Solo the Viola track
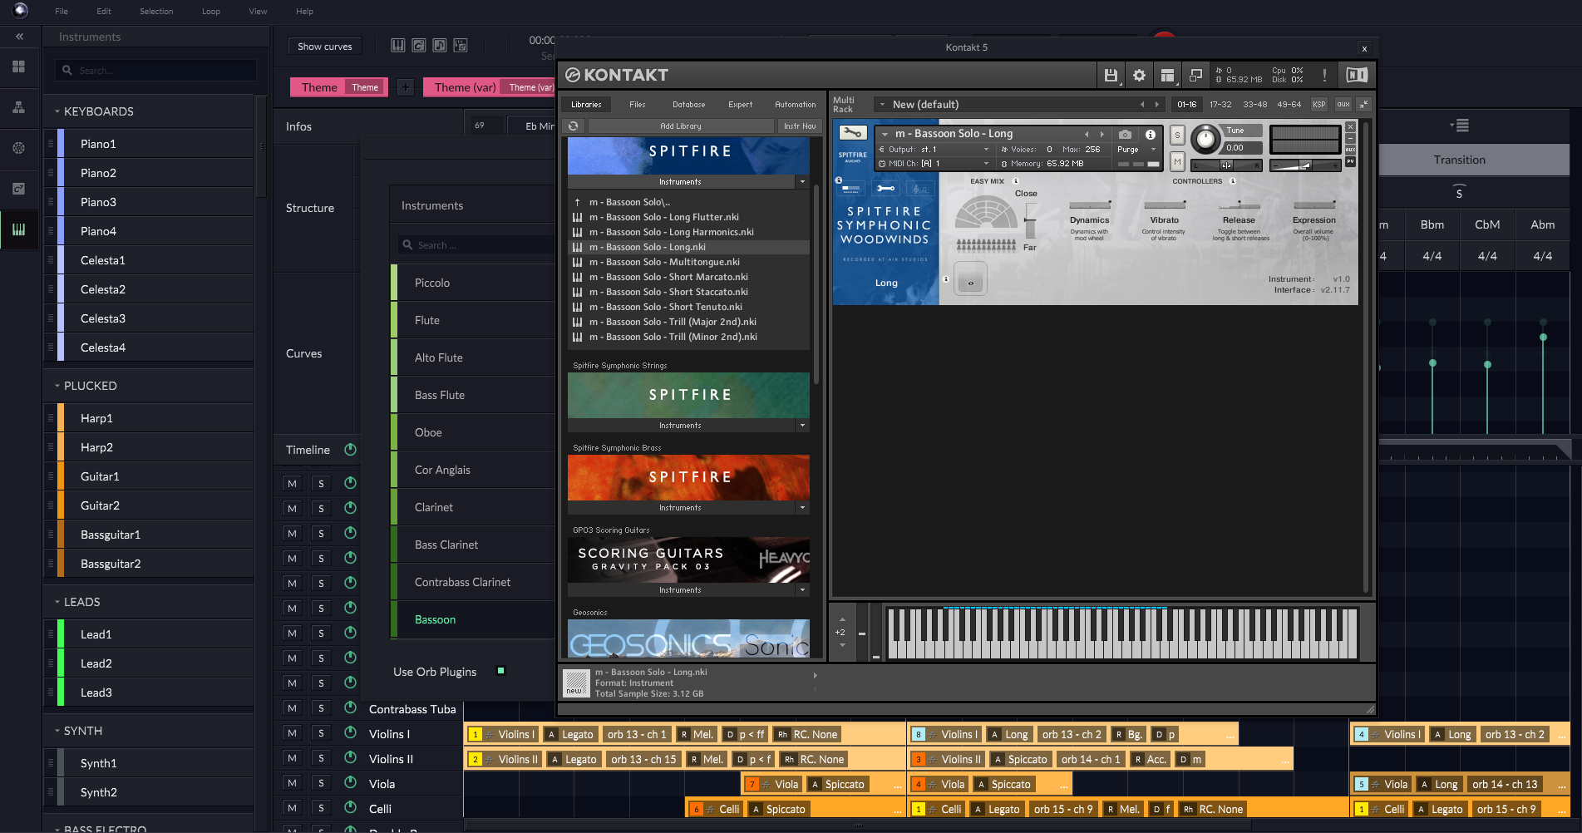The image size is (1582, 833). 321,783
